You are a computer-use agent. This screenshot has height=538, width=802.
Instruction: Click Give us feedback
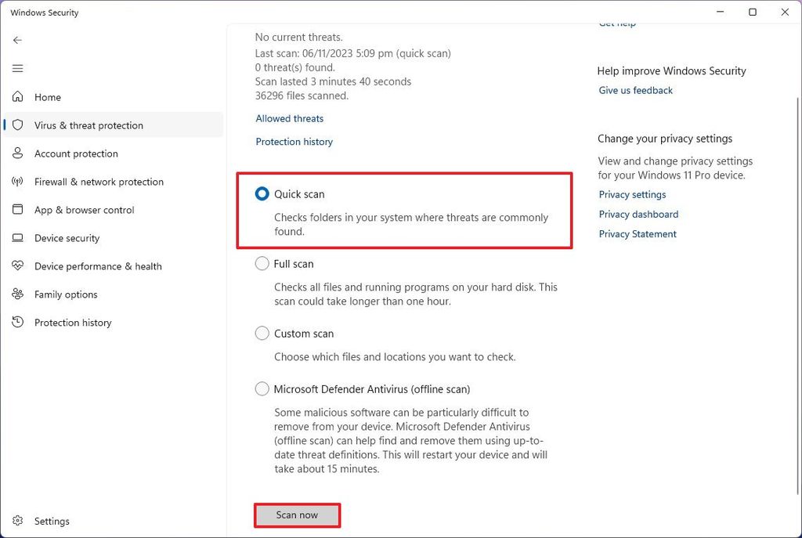pyautogui.click(x=635, y=90)
